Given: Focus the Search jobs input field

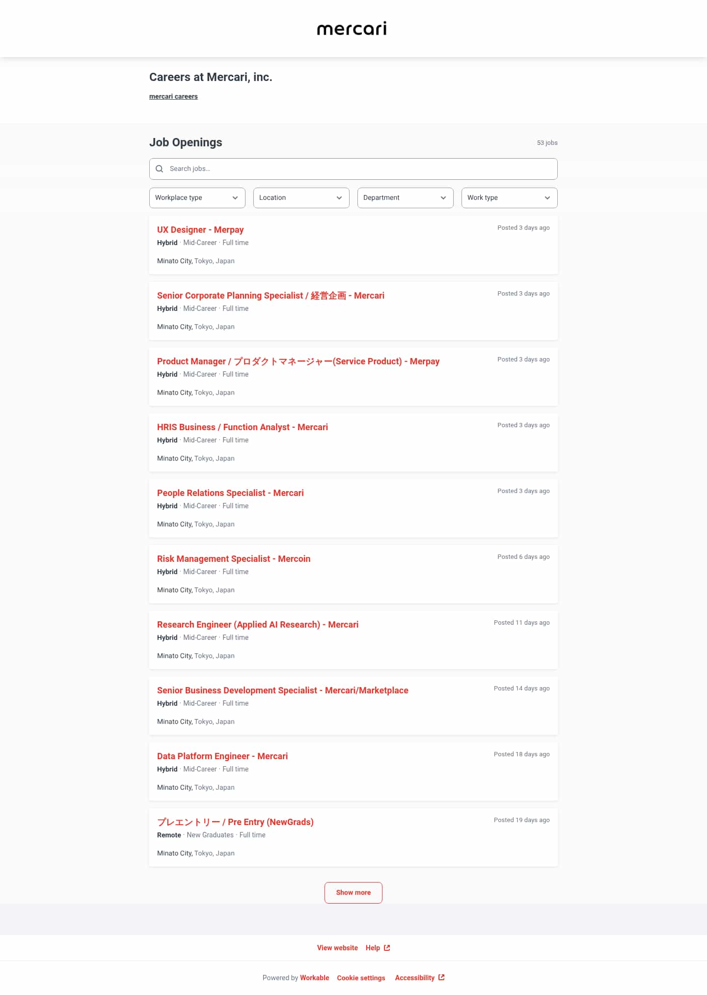Looking at the screenshot, I should (353, 169).
